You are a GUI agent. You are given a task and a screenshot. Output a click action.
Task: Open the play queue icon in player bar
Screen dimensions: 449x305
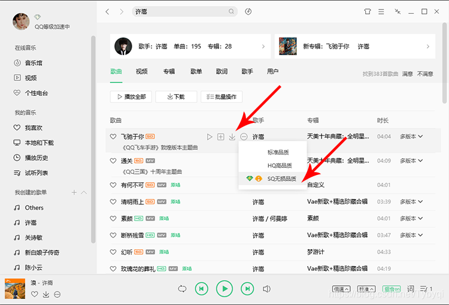(426, 289)
